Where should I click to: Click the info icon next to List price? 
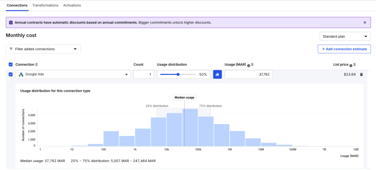[x=351, y=65]
